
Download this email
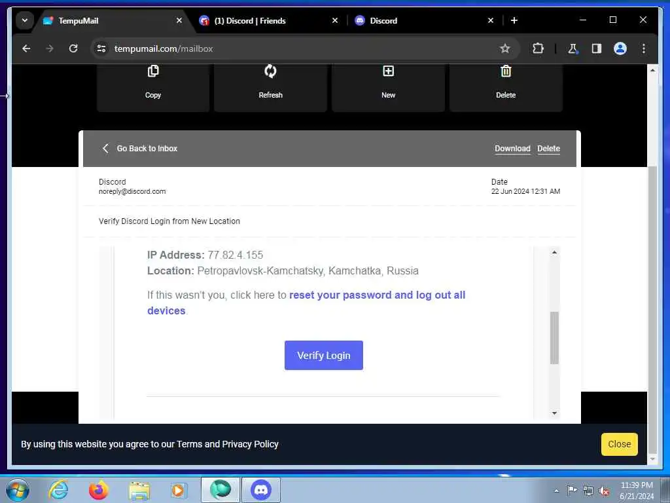point(512,149)
